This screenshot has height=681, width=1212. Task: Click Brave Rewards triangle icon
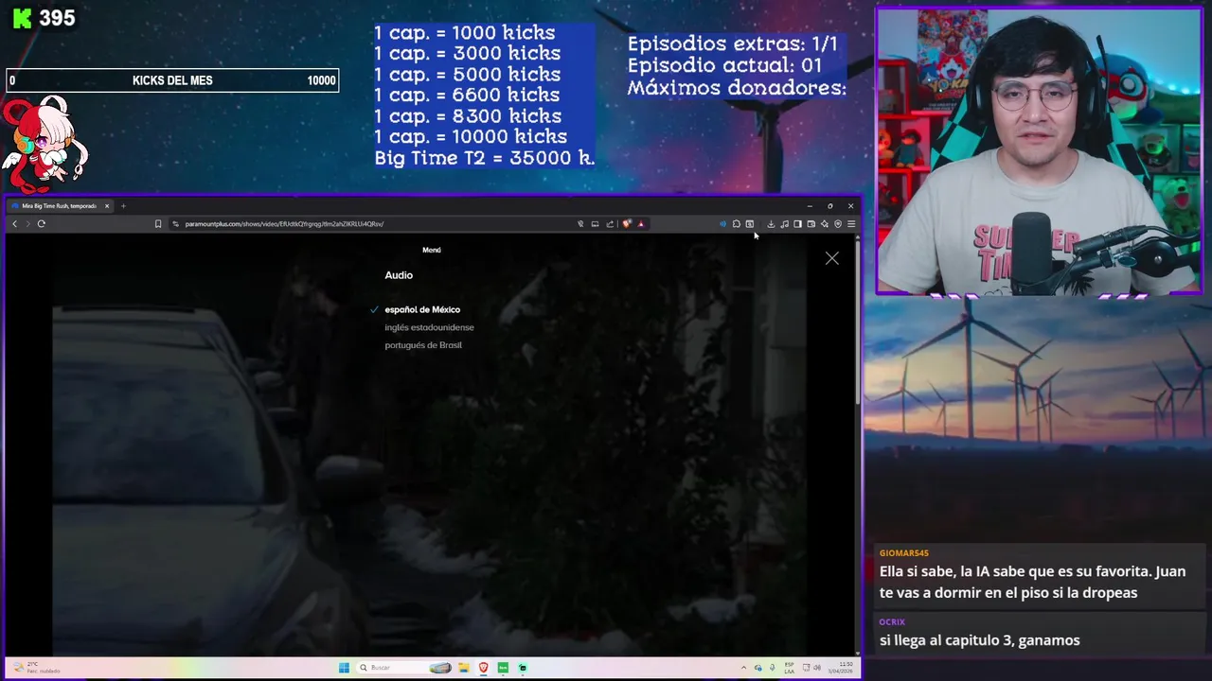[x=641, y=224]
